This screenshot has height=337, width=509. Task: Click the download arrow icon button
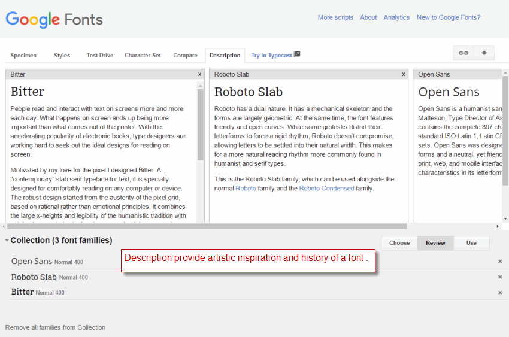(x=484, y=53)
